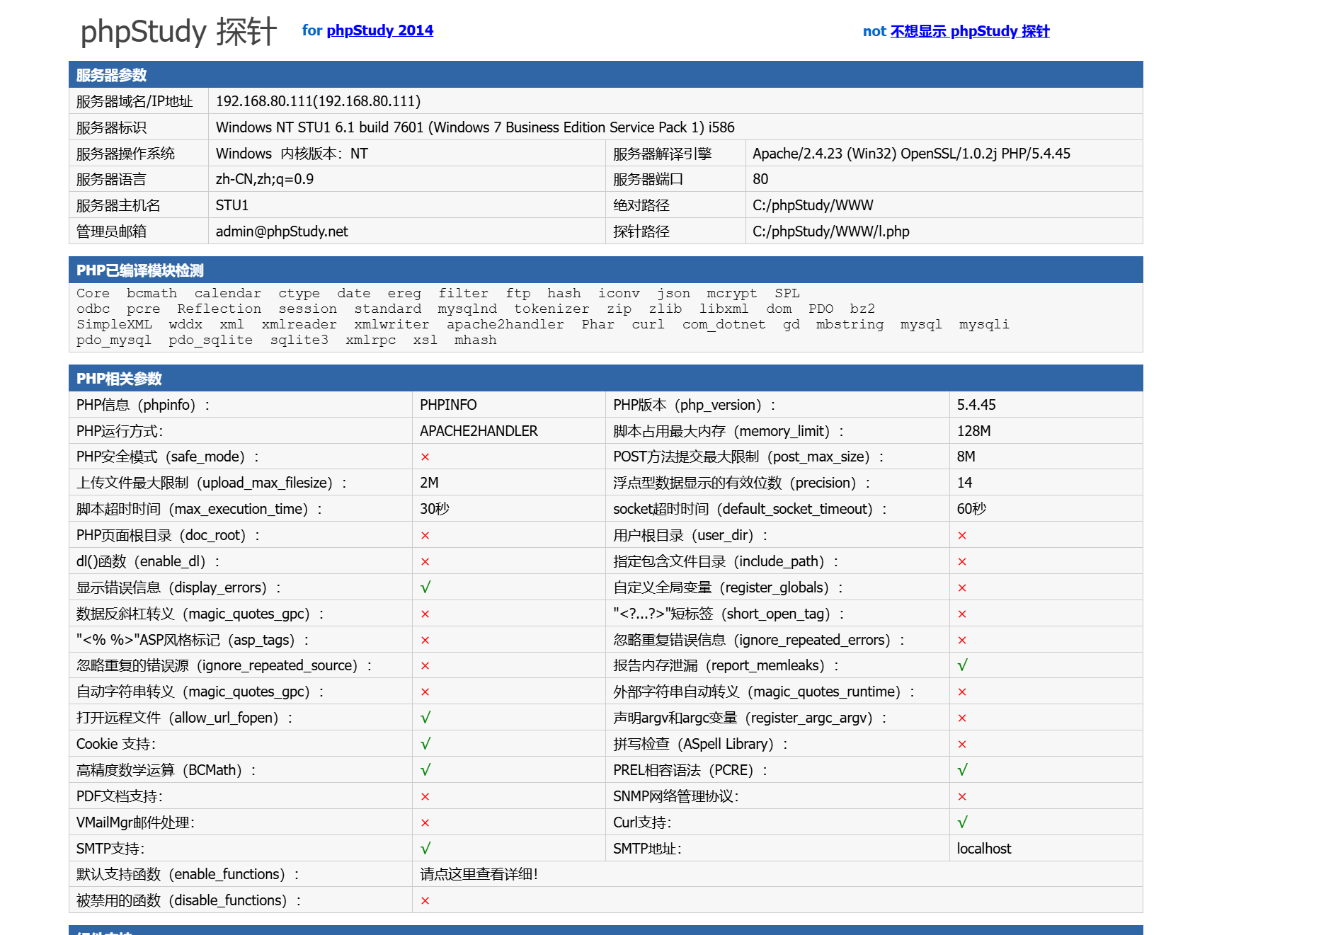Image resolution: width=1343 pixels, height=935 pixels.
Task: Click the default_socket_timeout value 60秒
Action: (x=971, y=509)
